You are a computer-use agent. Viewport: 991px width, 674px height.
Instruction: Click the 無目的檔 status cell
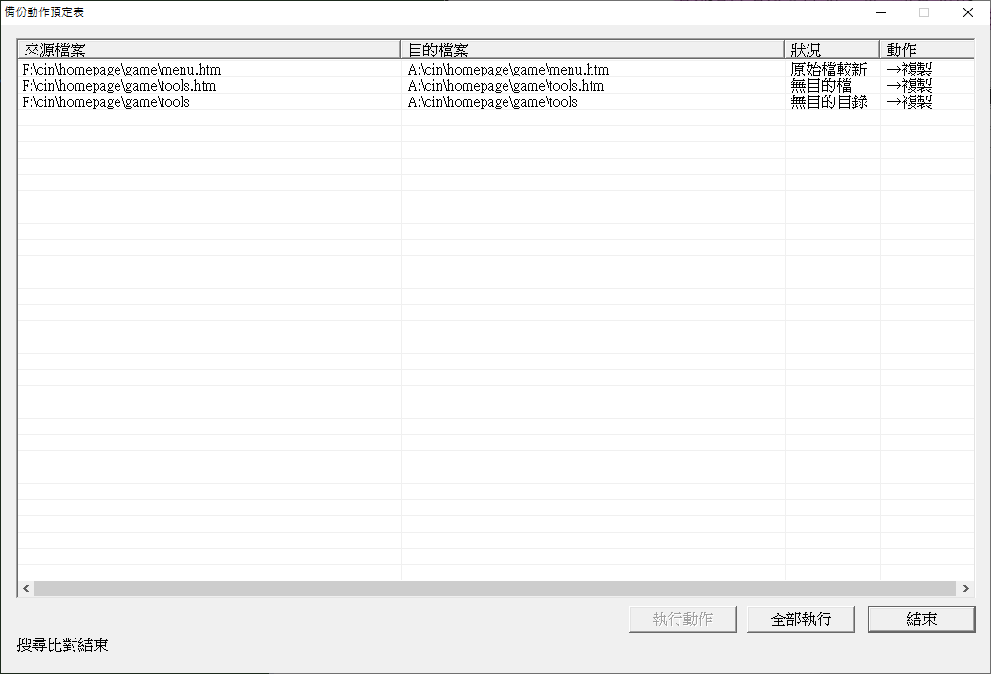click(x=820, y=86)
